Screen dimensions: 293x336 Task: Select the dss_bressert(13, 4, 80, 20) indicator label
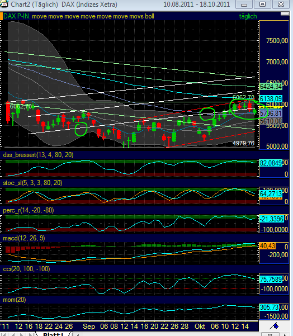tap(38, 155)
